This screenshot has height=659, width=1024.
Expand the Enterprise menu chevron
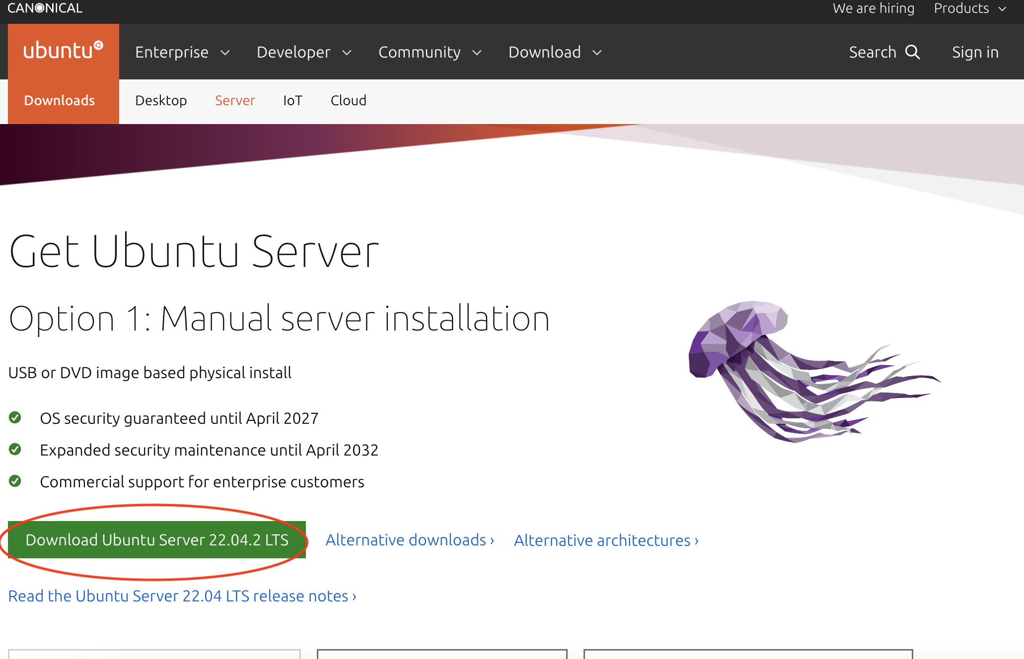point(225,53)
